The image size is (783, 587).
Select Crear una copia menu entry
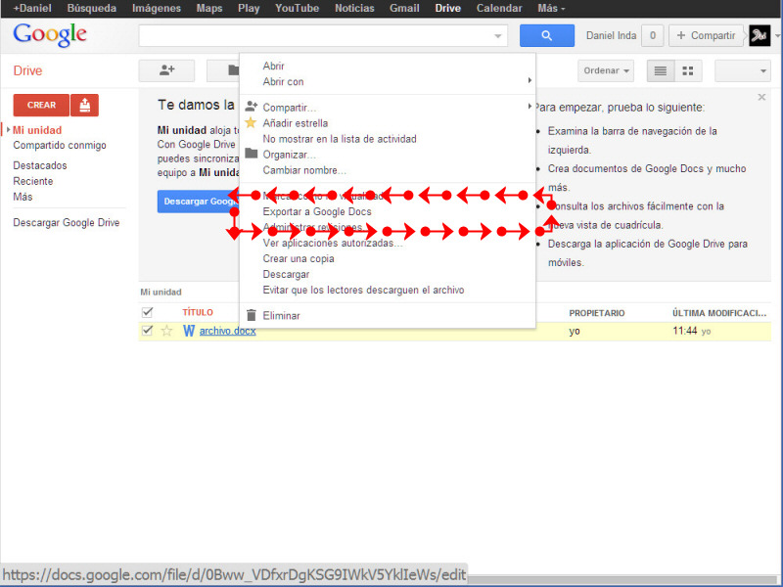[299, 258]
